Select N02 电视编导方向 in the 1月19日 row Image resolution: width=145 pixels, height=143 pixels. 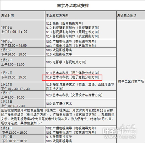click(x=71, y=128)
